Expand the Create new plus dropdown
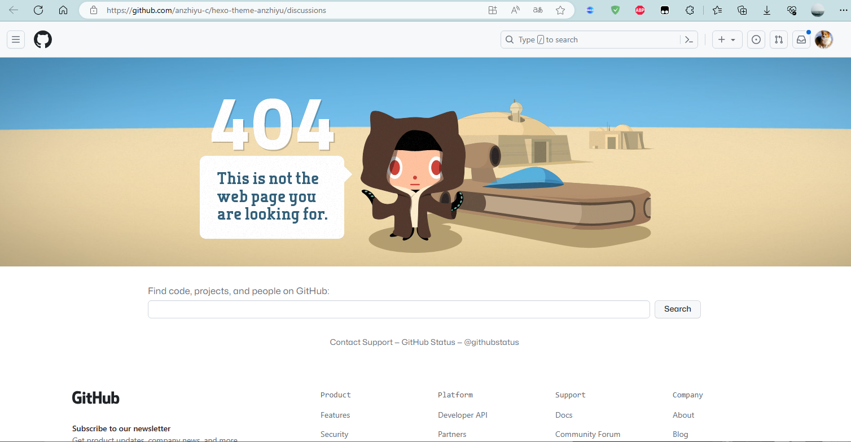Screen dimensions: 851x442 727,40
